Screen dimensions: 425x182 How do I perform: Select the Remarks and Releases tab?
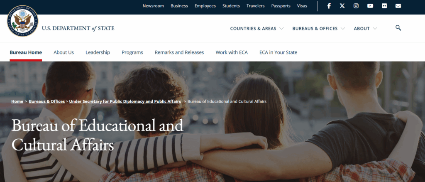[179, 52]
